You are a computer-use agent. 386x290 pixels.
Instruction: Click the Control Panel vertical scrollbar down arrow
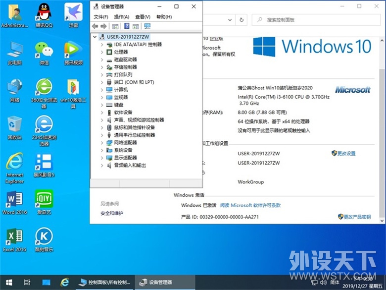(382, 221)
